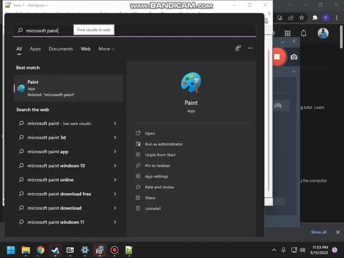Viewport: 344px width, 258px height.
Task: Open File Explorer from the taskbar
Action: point(26,250)
